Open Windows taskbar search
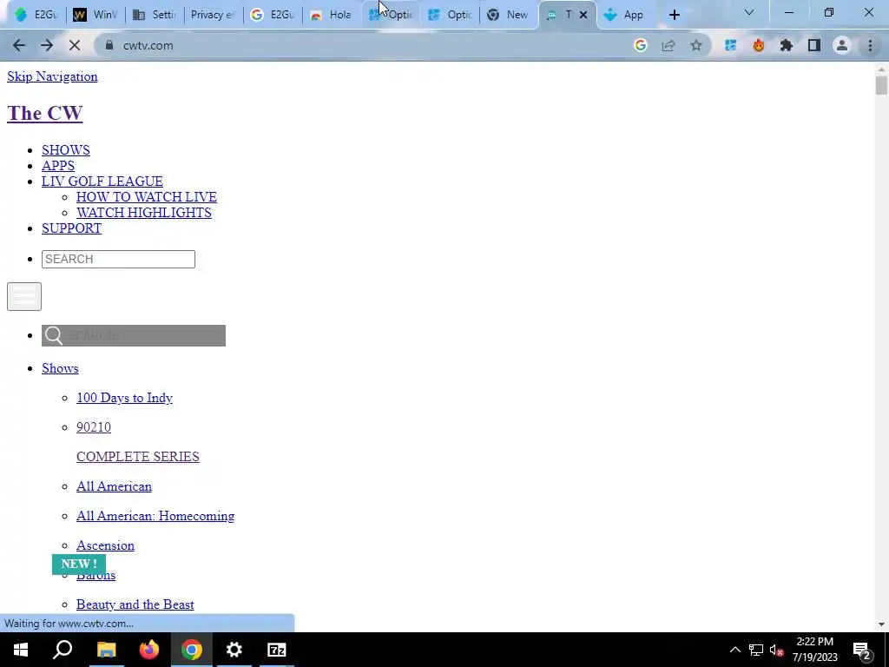The height and width of the screenshot is (667, 889). (63, 650)
